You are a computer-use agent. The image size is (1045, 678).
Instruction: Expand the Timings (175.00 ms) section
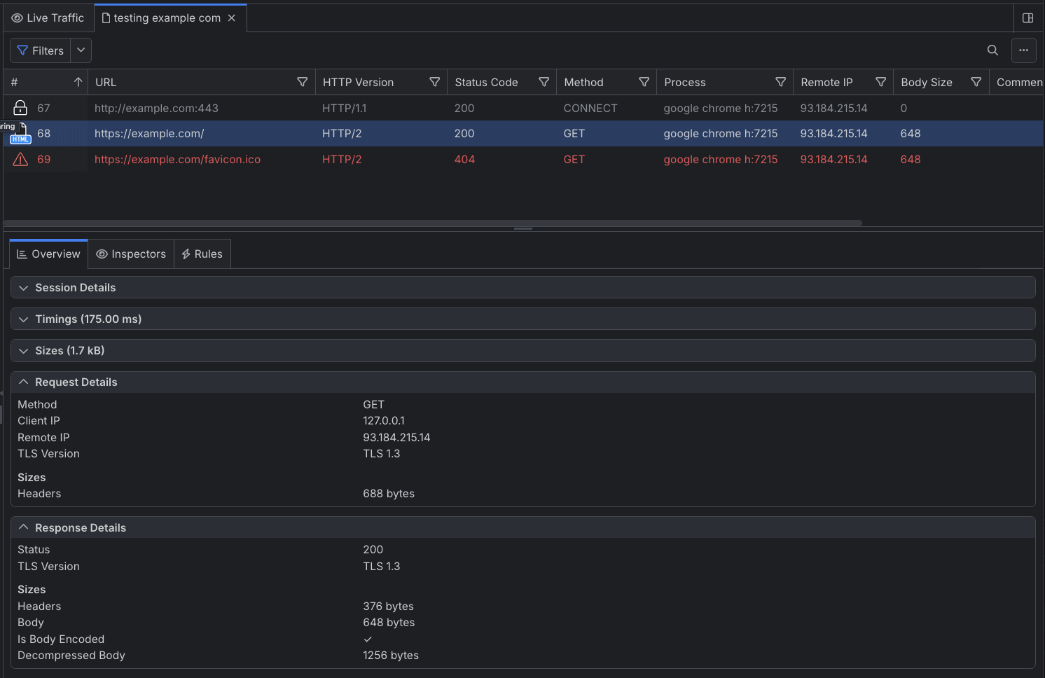click(x=522, y=319)
